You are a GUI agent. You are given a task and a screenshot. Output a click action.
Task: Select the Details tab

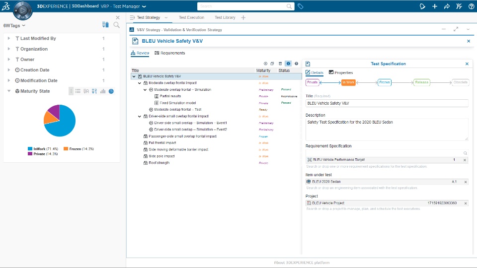(x=314, y=72)
